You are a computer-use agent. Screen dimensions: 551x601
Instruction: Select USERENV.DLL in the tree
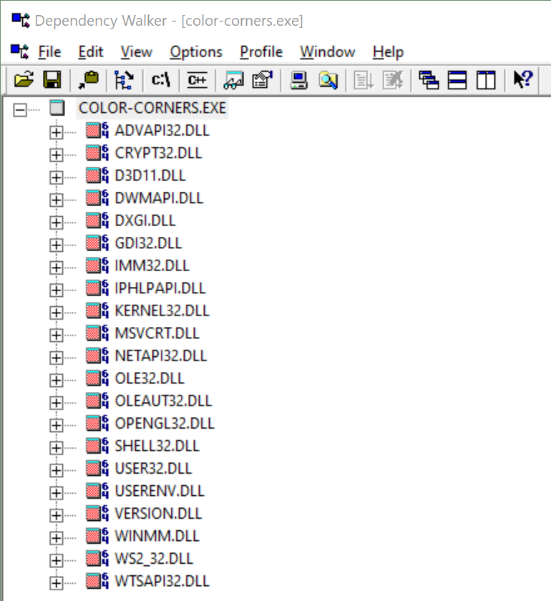point(160,491)
